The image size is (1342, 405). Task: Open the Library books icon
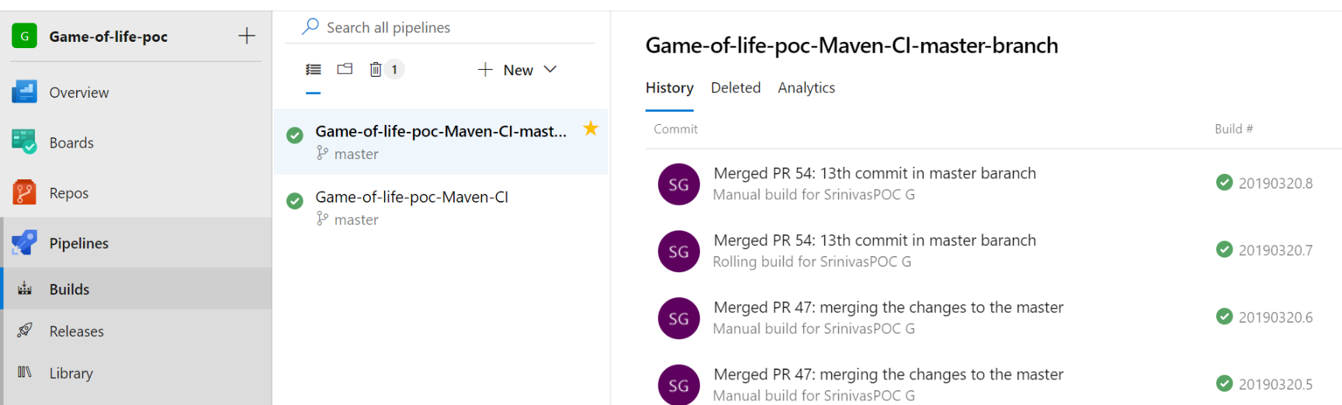coord(25,372)
